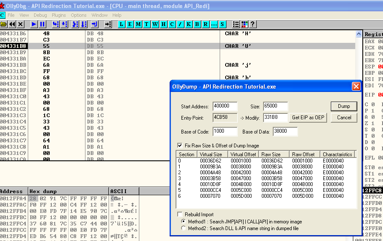Click Cancel in the OllyDump dialog

pos(344,118)
